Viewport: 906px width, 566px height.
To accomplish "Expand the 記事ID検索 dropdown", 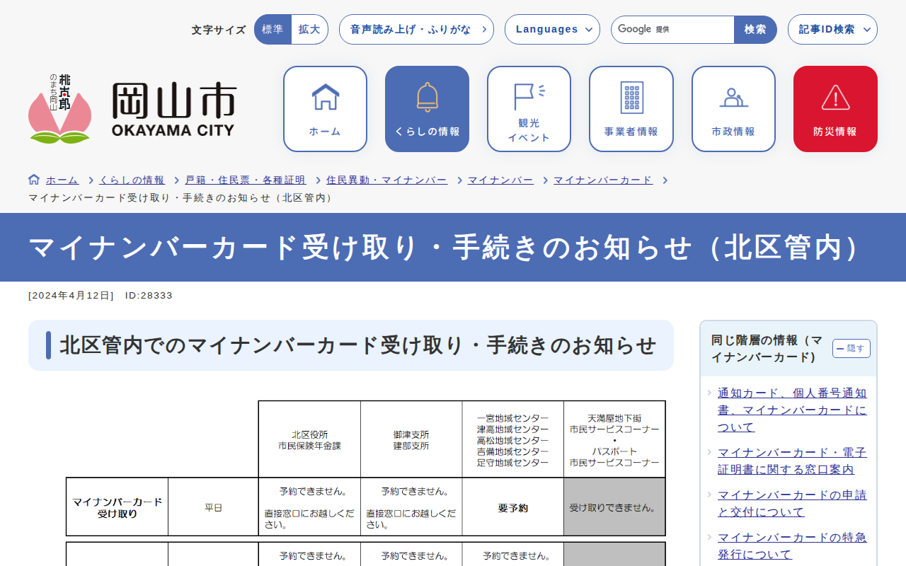I will (x=832, y=30).
